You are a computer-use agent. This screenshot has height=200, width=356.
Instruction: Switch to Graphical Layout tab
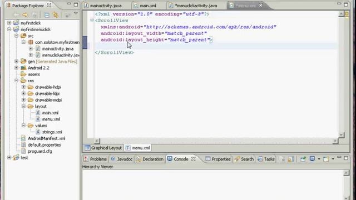coord(103,148)
